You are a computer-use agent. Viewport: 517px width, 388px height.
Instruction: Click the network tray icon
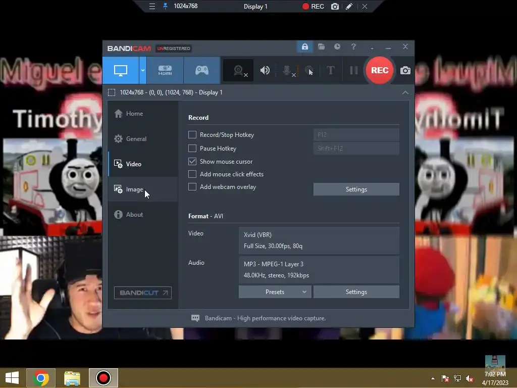pos(457,378)
